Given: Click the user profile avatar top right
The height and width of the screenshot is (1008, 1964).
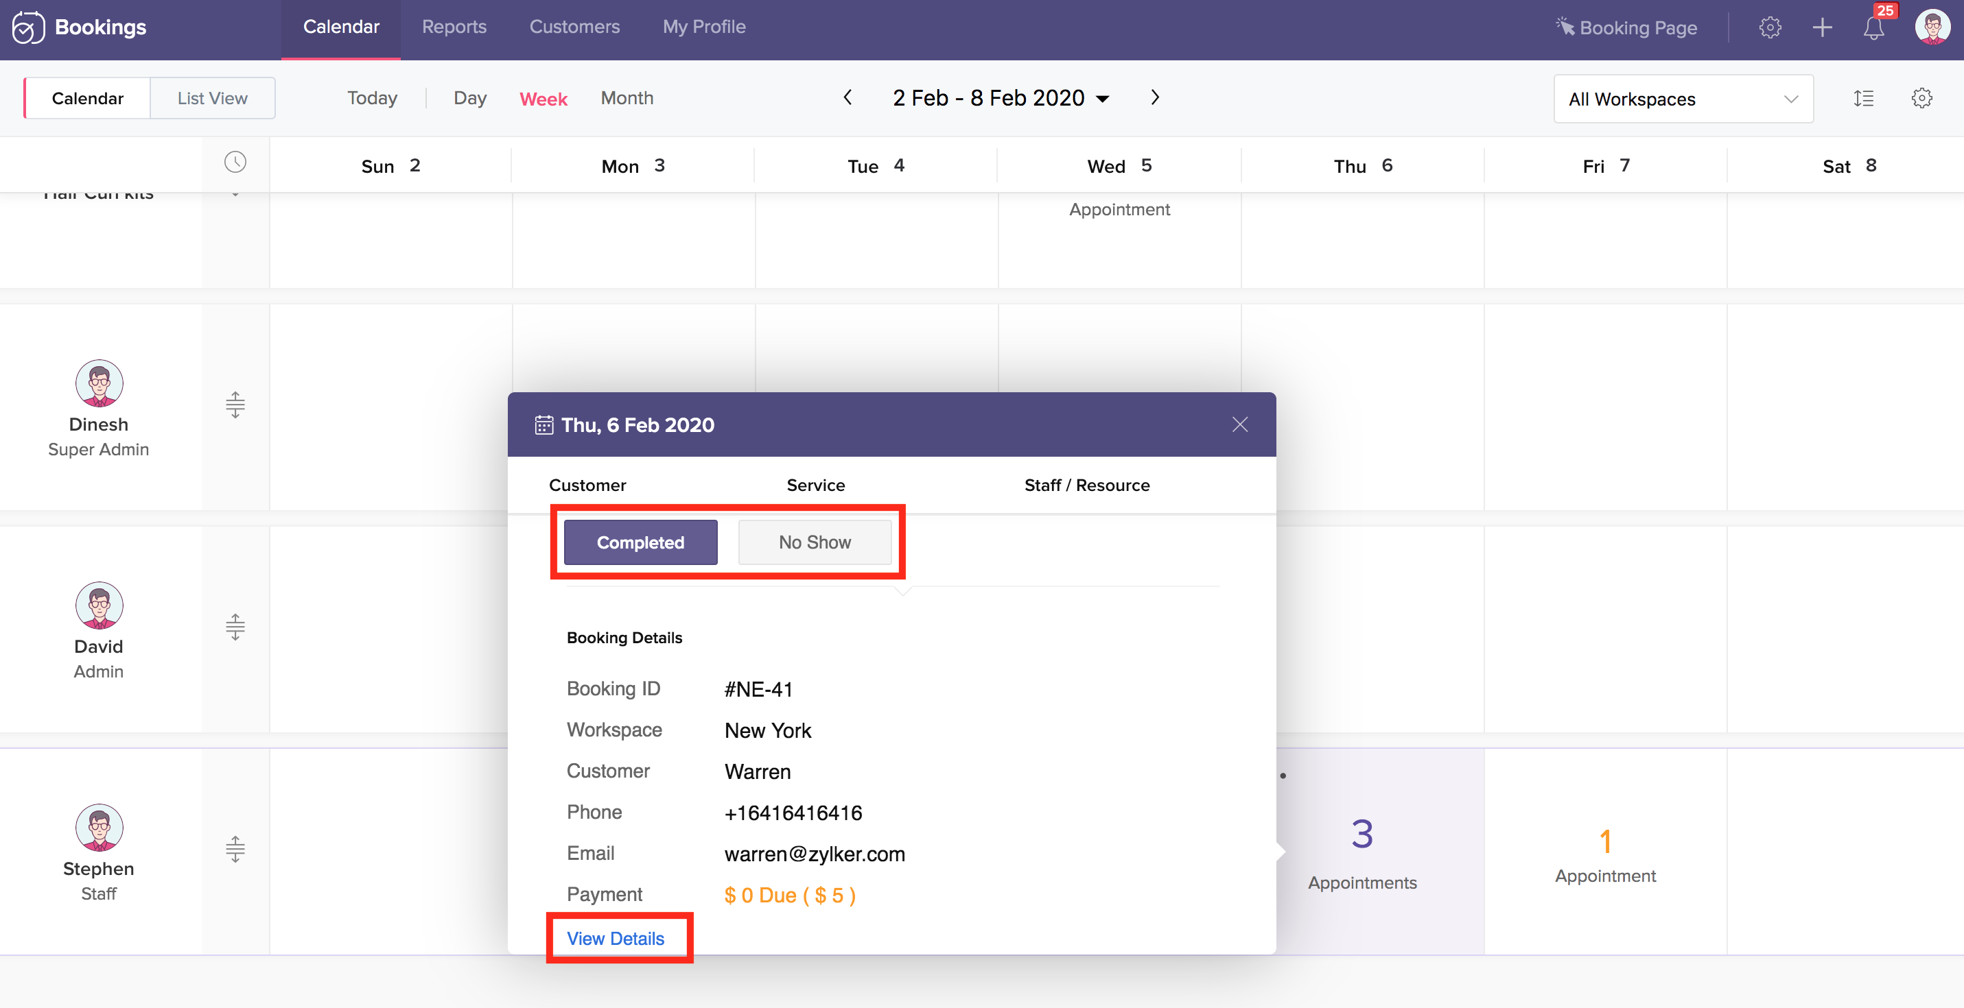Looking at the screenshot, I should click(1931, 27).
